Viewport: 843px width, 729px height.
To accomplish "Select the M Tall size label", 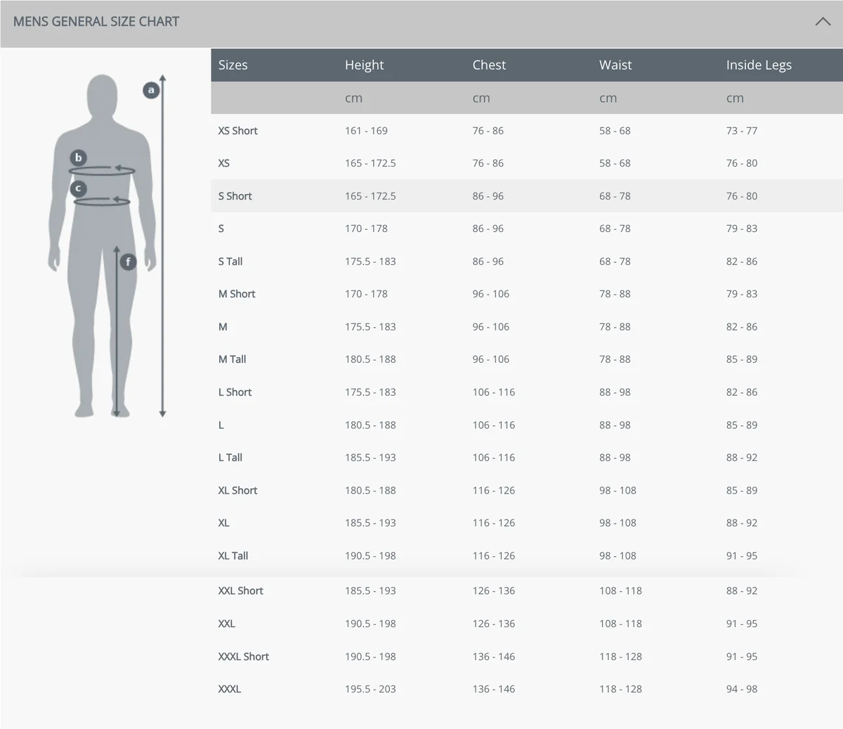I will pos(232,359).
